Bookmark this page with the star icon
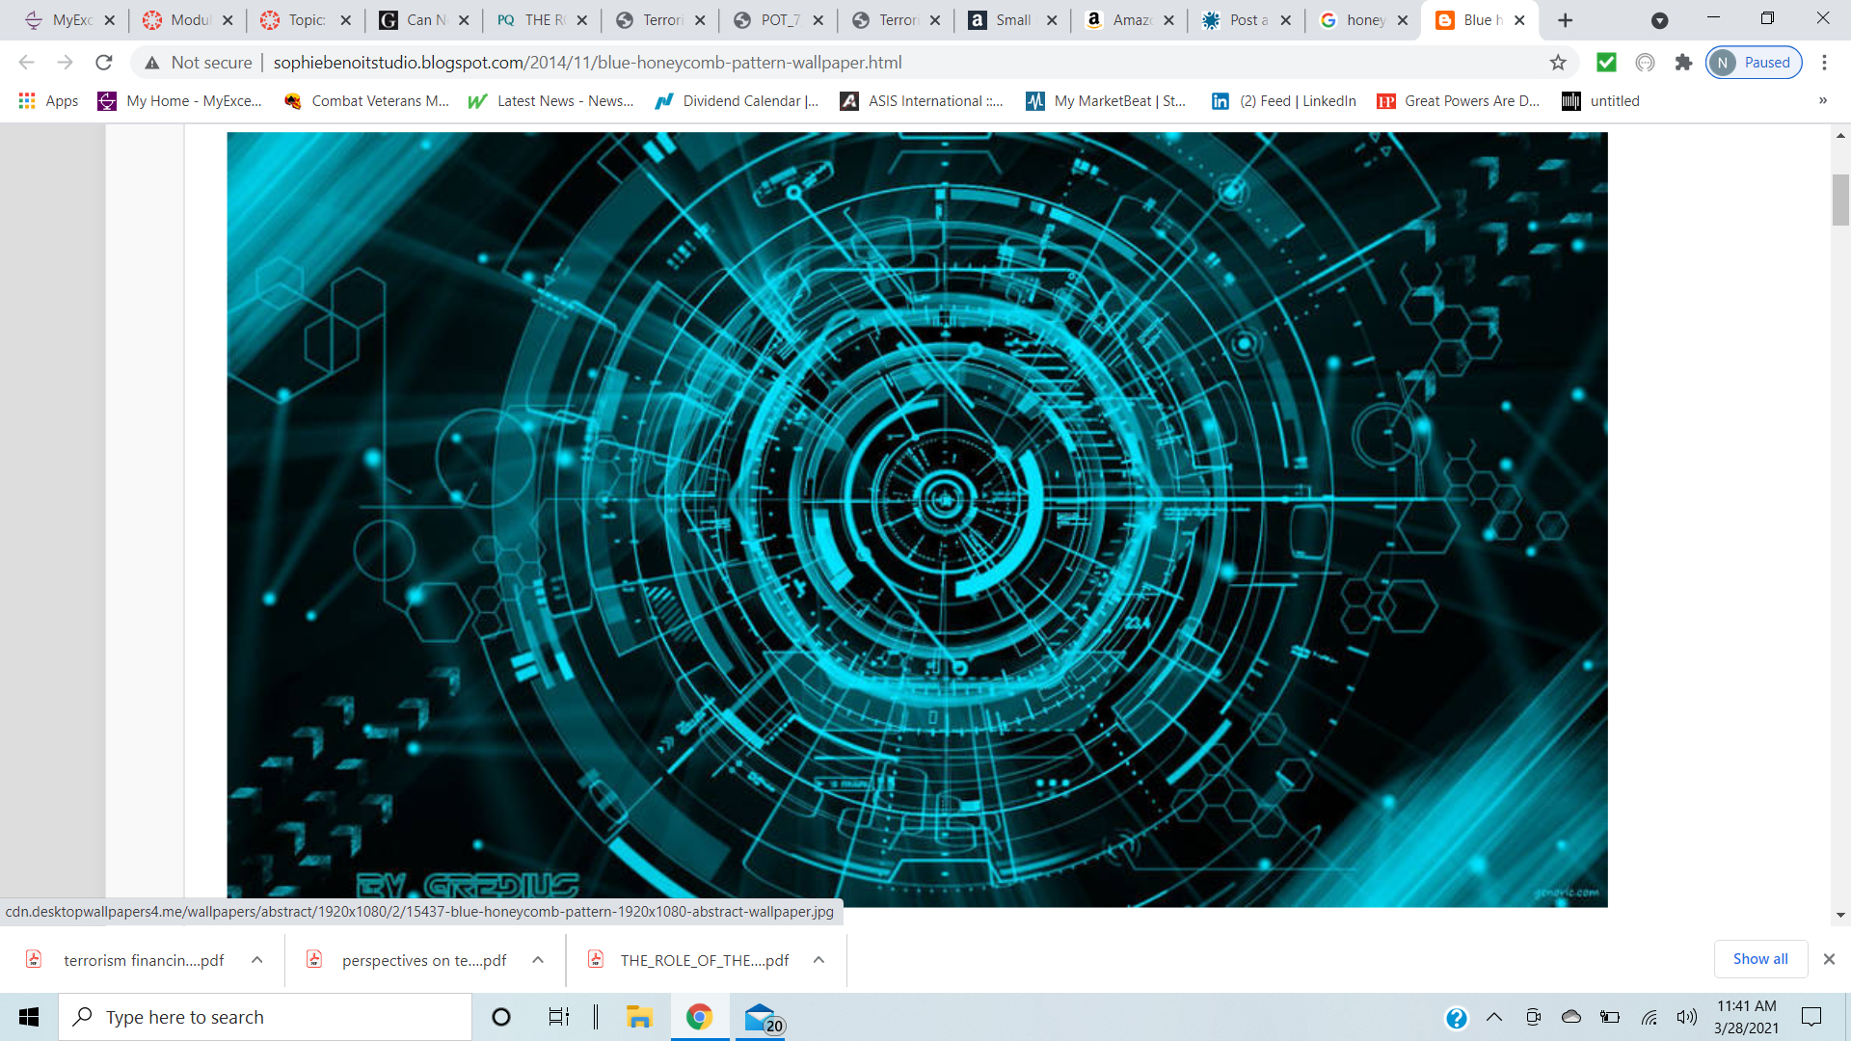The width and height of the screenshot is (1851, 1041). (x=1558, y=63)
